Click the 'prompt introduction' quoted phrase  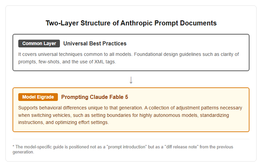(127, 147)
